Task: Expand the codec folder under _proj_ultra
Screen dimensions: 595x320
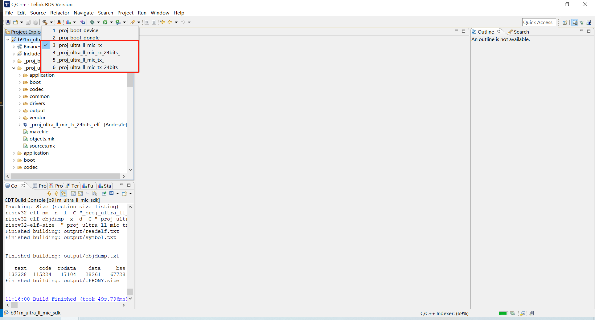Action: coord(20,89)
